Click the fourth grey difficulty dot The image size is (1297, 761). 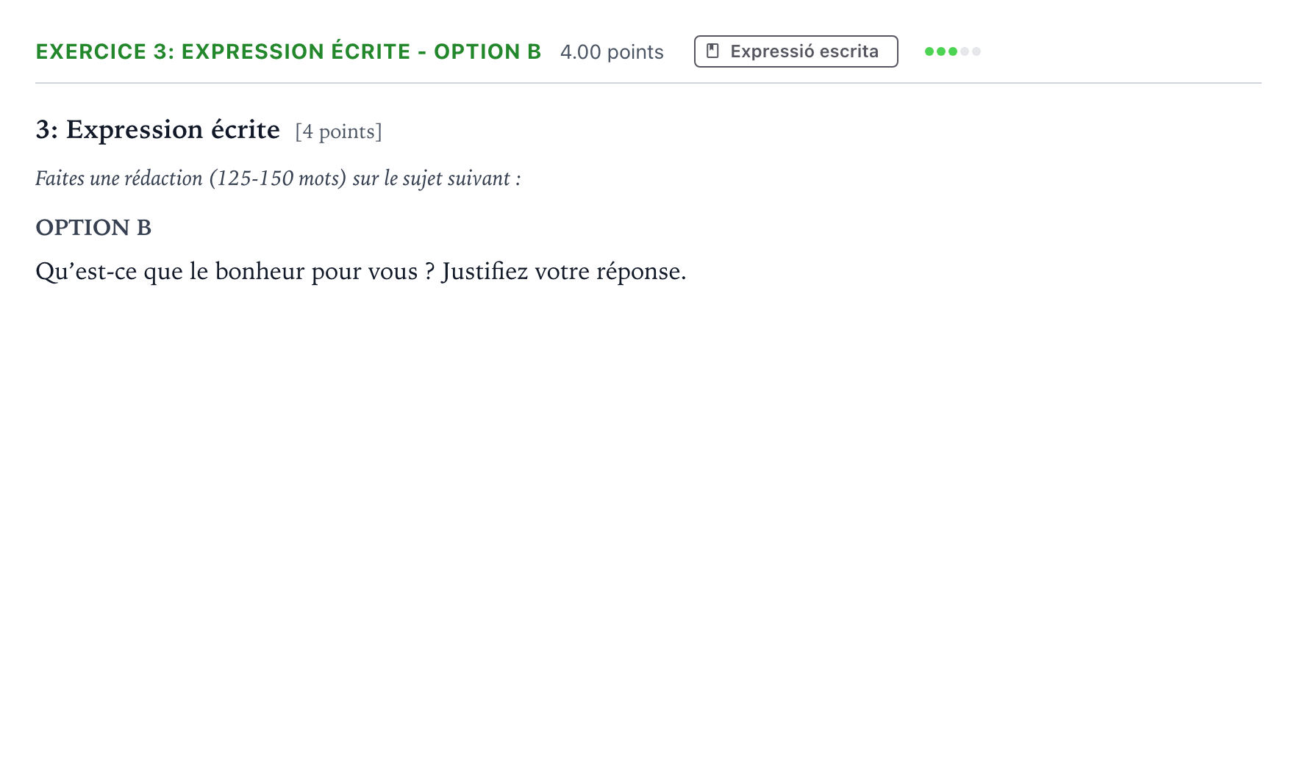click(x=965, y=51)
